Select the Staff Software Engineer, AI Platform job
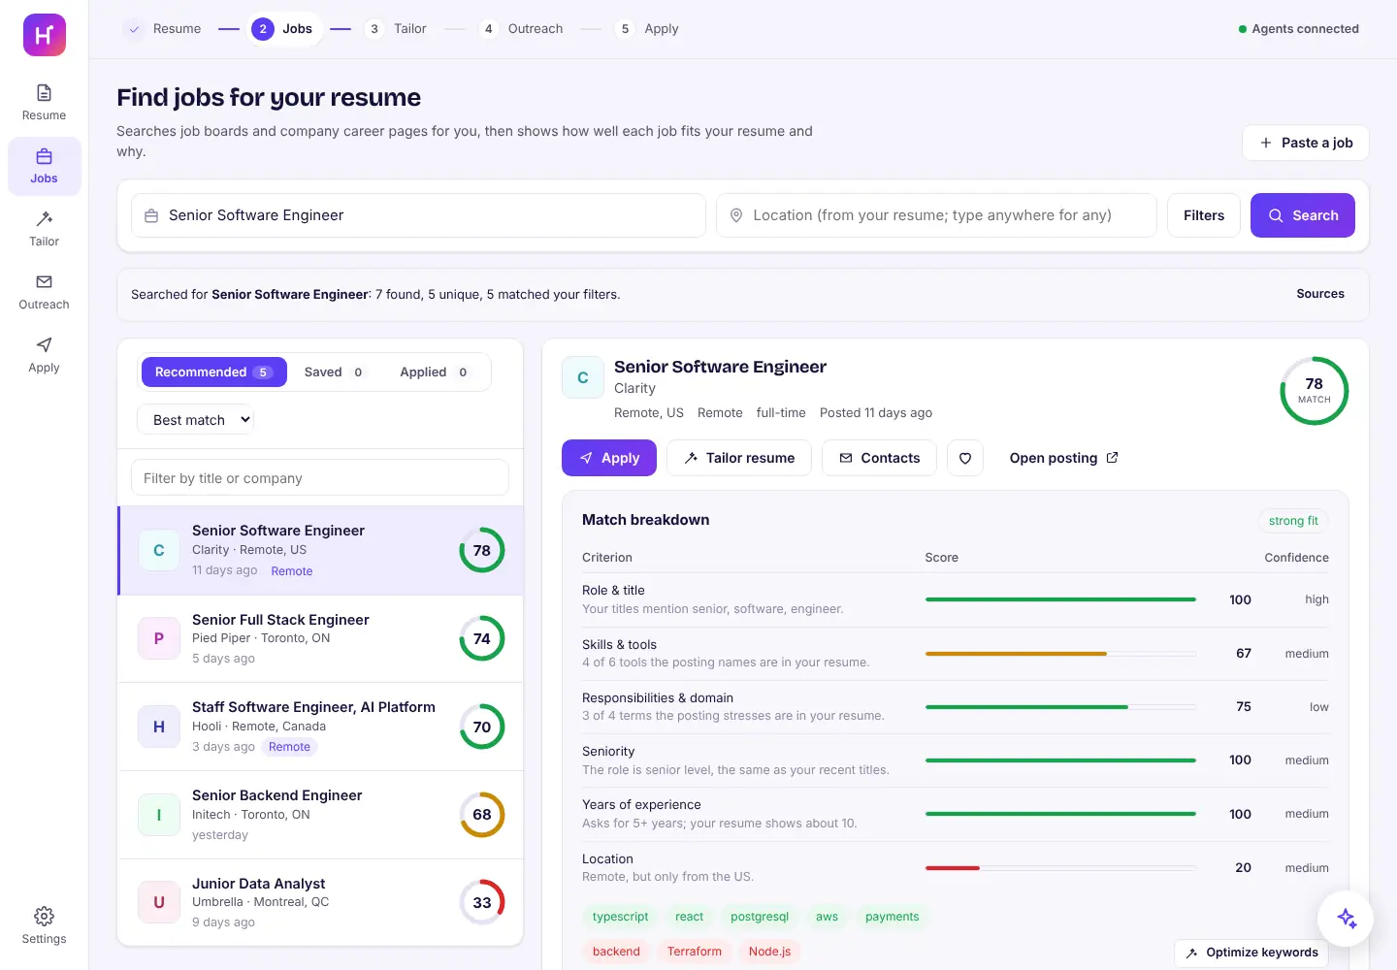This screenshot has height=970, width=1397. (320, 727)
